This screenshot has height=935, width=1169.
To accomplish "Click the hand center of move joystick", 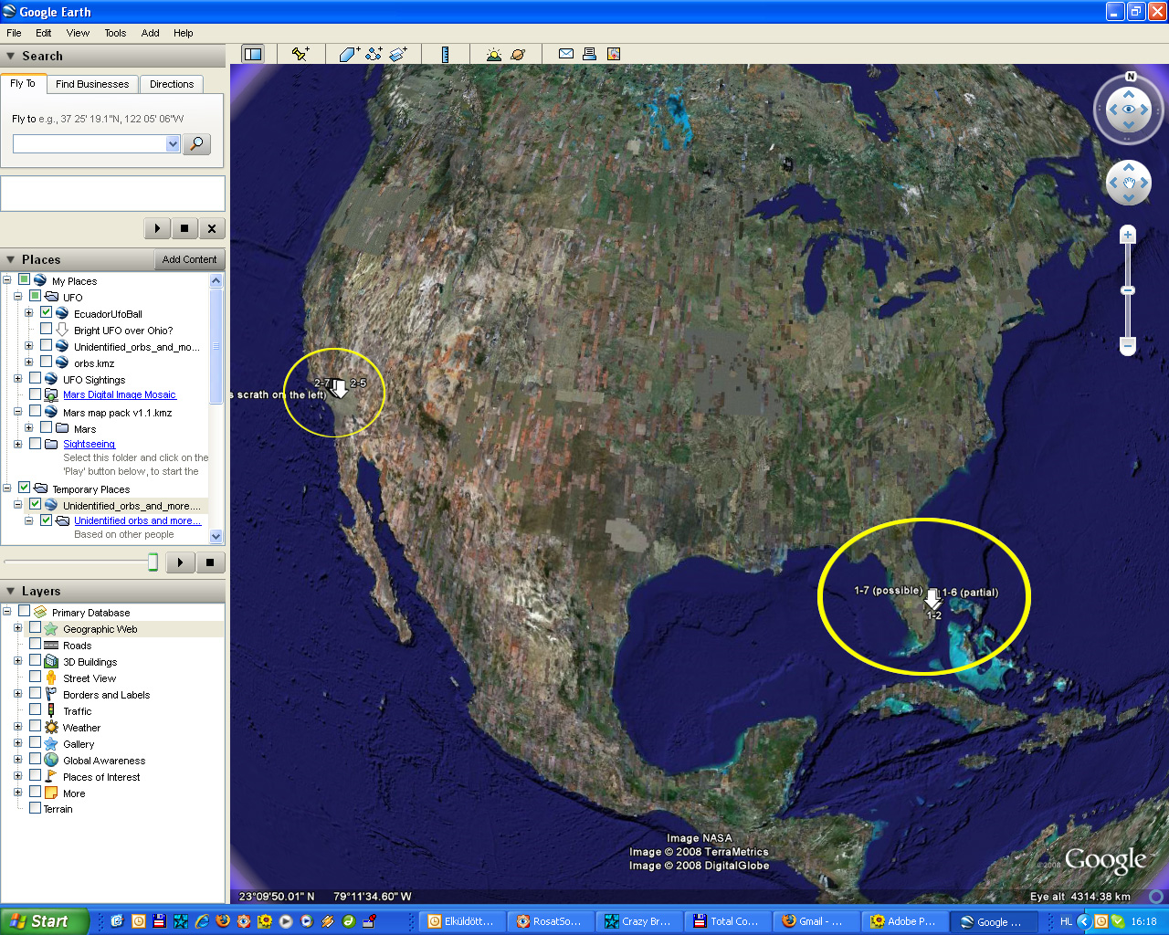I will coord(1129,183).
